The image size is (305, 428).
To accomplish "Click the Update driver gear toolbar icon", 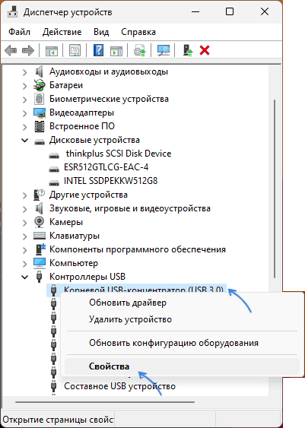I will pos(139,50).
